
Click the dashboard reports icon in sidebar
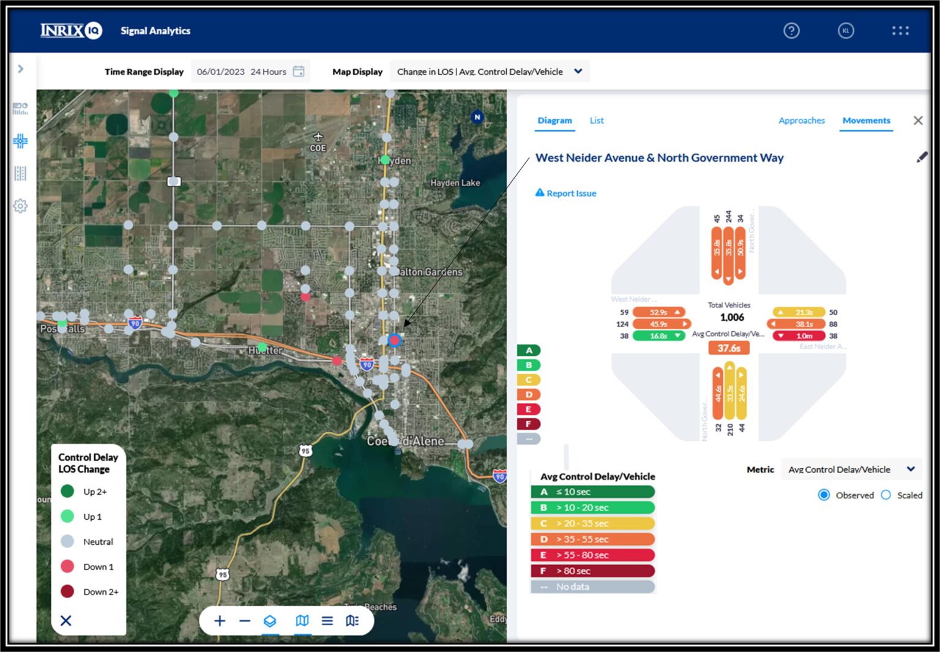pyautogui.click(x=20, y=107)
